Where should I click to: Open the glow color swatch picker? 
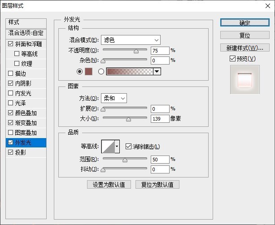[x=88, y=72]
